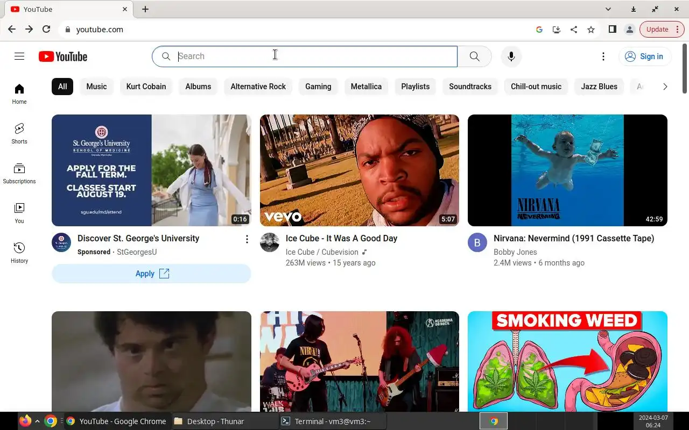
Task: Open Shorts from the sidebar
Action: pyautogui.click(x=19, y=133)
